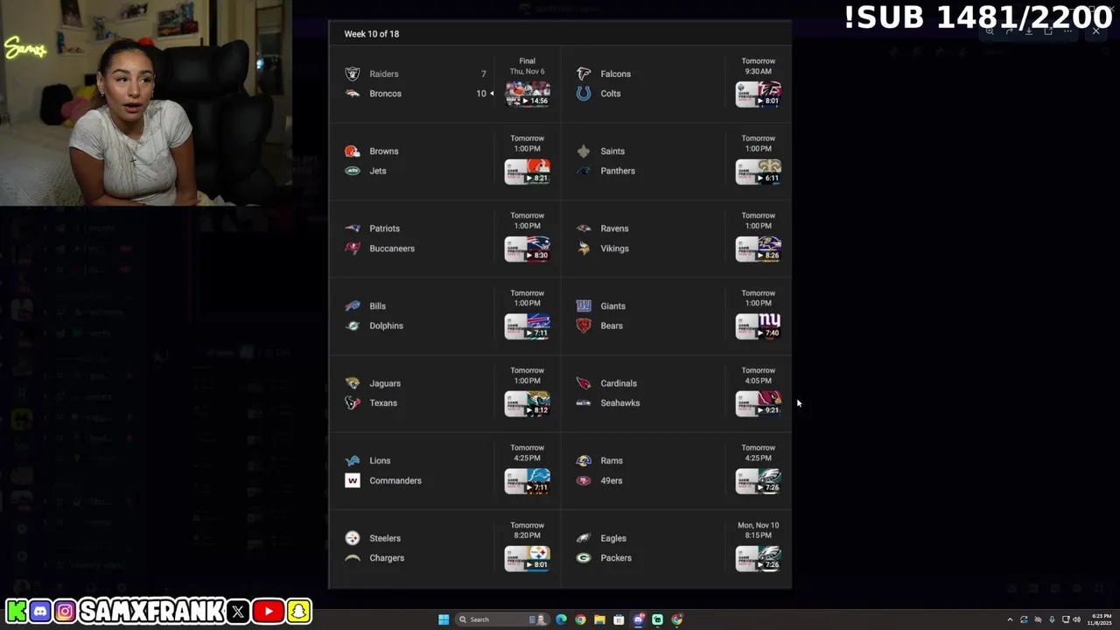Play the Falcons vs Colts 8:01 preview video
This screenshot has height=630, width=1120.
(759, 94)
